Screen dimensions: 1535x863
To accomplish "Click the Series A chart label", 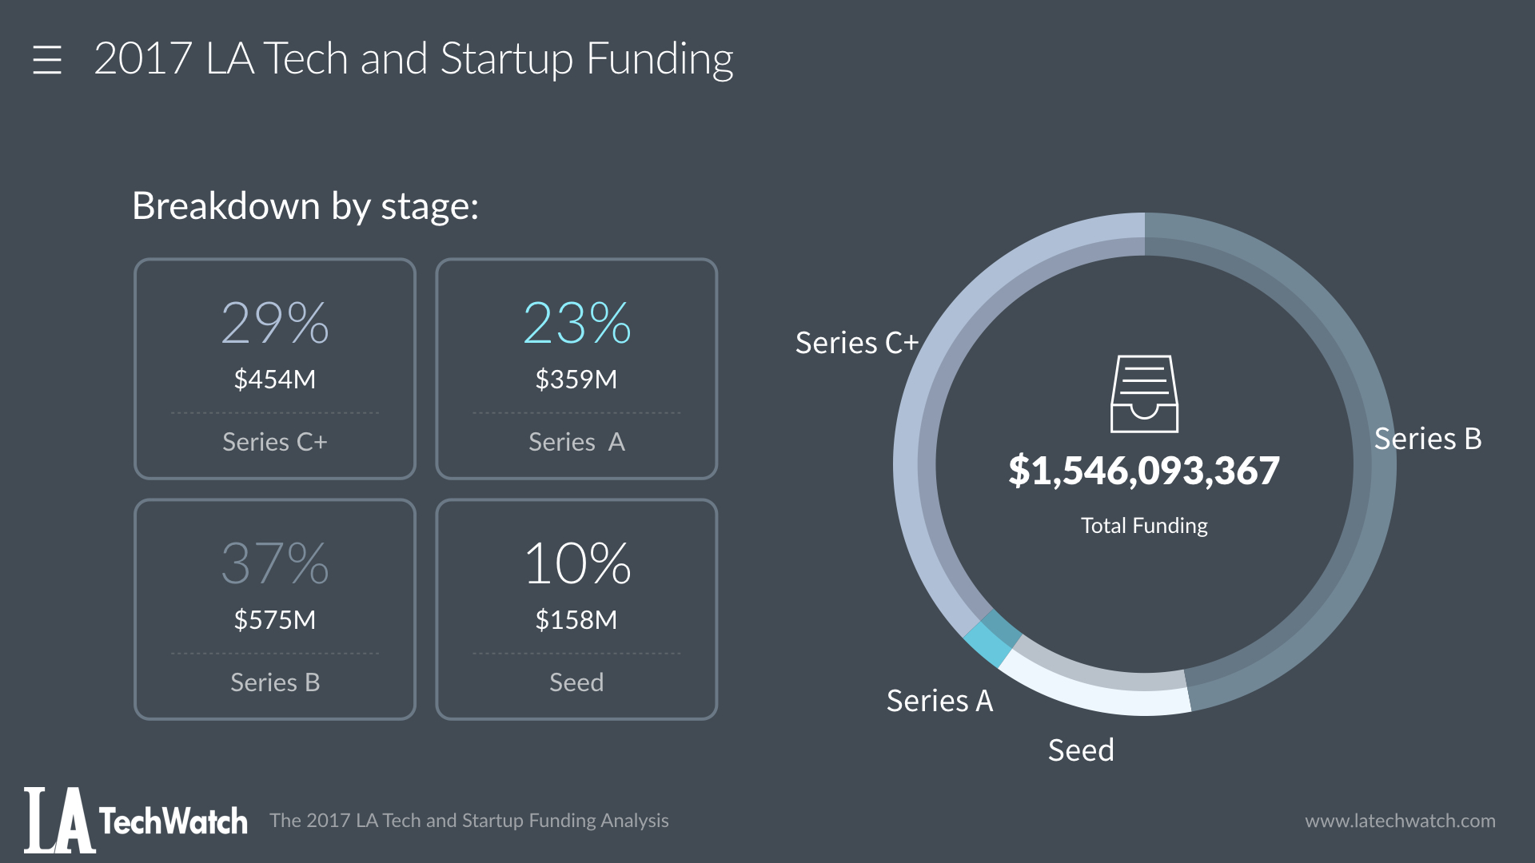I will tap(939, 701).
